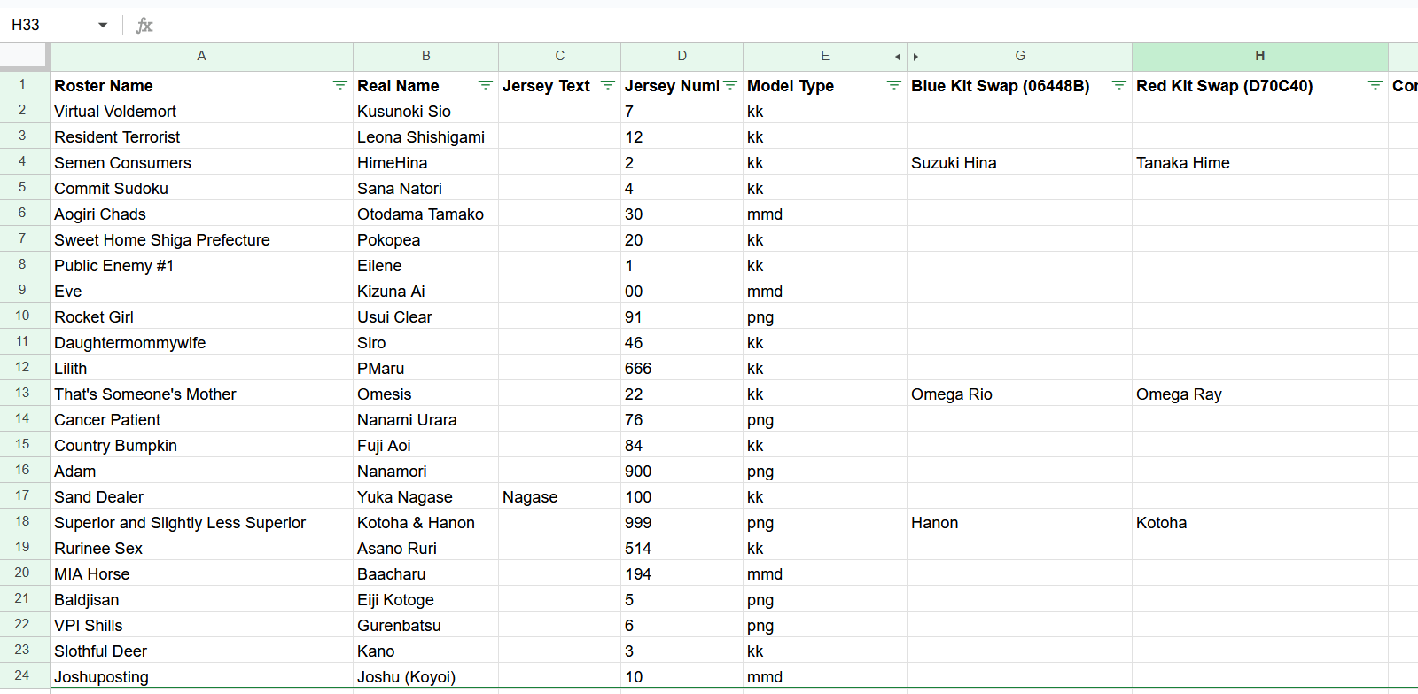Select the 'Virtual Voldemort' cell
Viewport: 1418px width, 694px height.
click(202, 111)
